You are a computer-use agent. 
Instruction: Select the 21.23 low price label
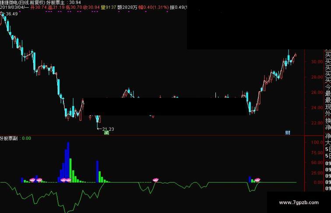(108, 129)
